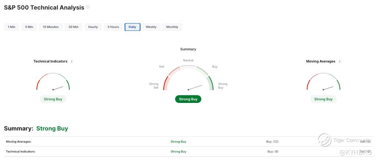Viewport: 379px width, 161px height.
Task: Click Strong Buy in the Technical Indicators row
Action: click(178, 151)
